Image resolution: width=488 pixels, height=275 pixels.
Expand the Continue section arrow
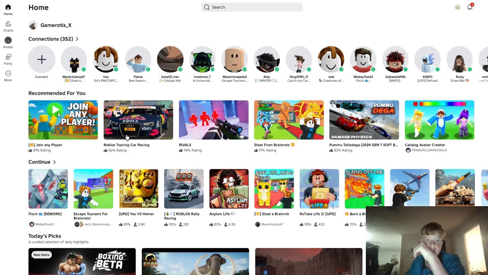click(x=54, y=162)
